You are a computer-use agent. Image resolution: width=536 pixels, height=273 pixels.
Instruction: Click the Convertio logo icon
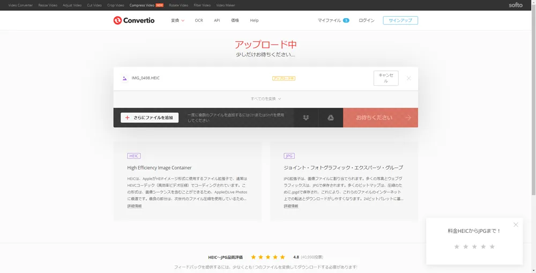tap(117, 20)
